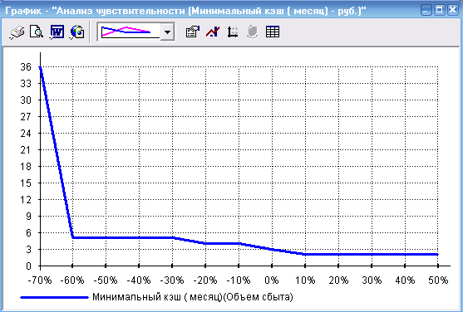This screenshot has height=312, width=463.
Task: Export chart to web browser icon
Action: 77,32
